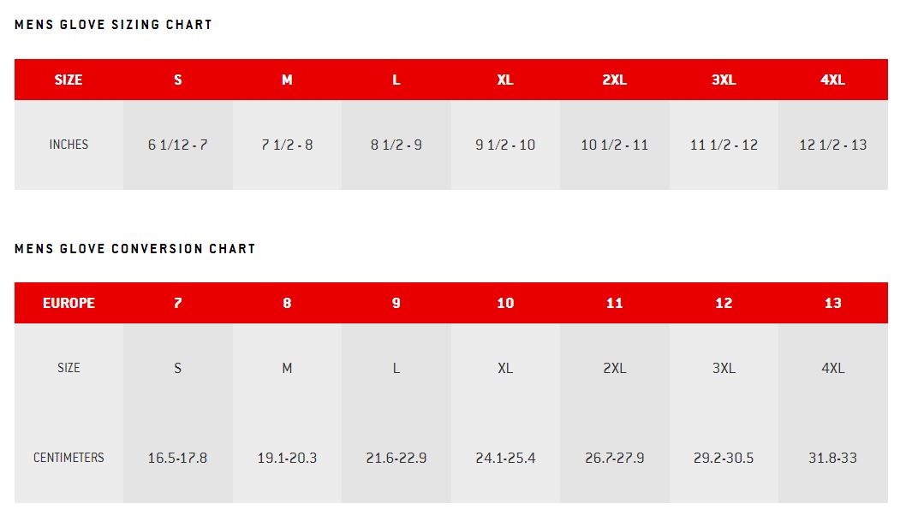Select the "12 1/2 - 13" inches cell
906x527 pixels.
click(832, 145)
